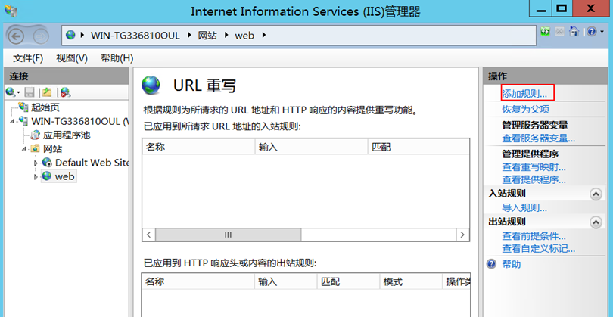Click the 查看服务器变量... link

(x=538, y=138)
